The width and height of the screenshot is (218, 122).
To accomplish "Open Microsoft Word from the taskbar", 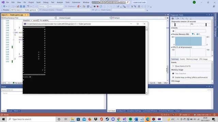I will coord(136,119).
